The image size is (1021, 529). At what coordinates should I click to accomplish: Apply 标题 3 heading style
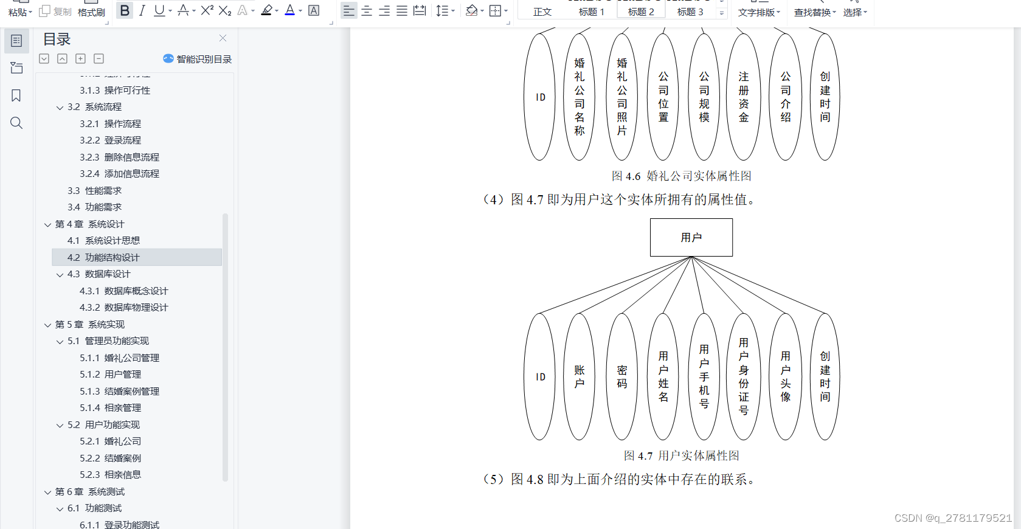click(690, 12)
